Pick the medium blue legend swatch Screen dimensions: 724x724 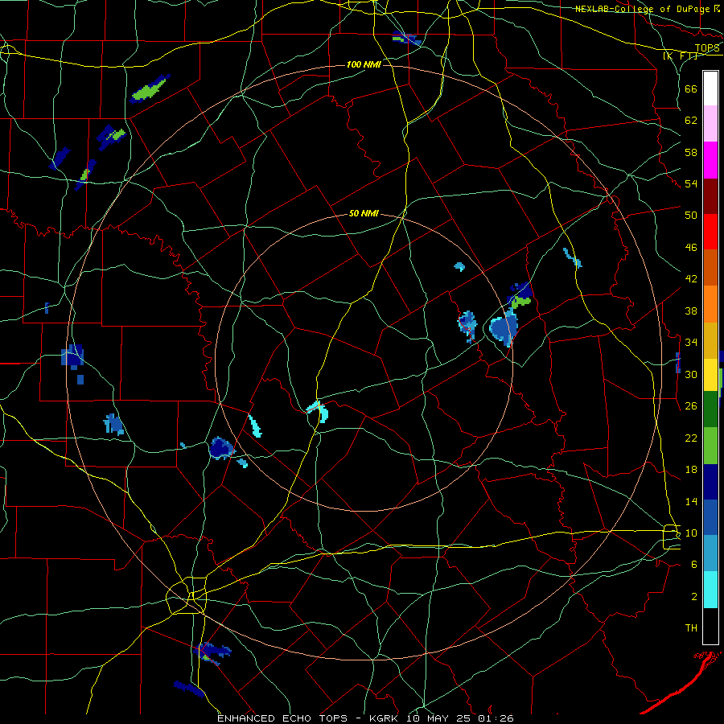click(x=710, y=517)
